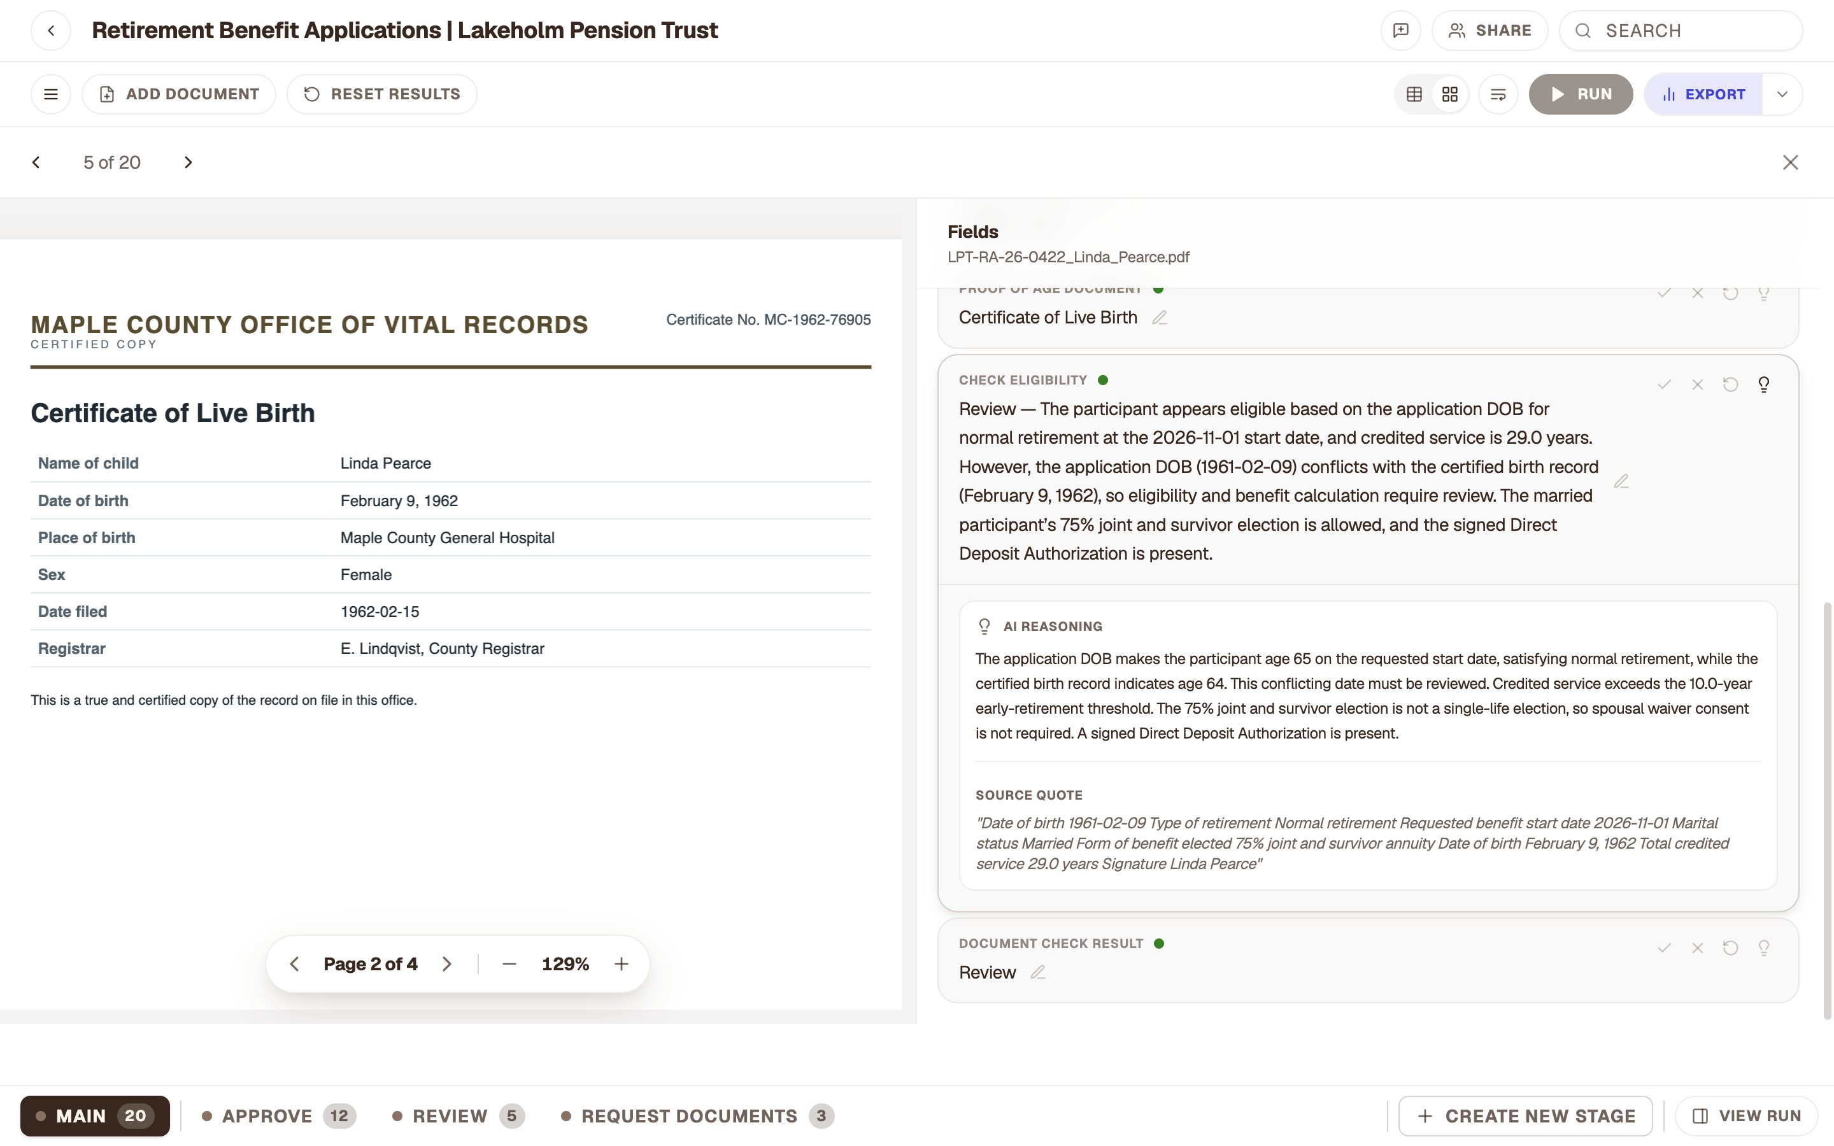Focus the Search field
This screenshot has width=1834, height=1146.
pos(1681,31)
